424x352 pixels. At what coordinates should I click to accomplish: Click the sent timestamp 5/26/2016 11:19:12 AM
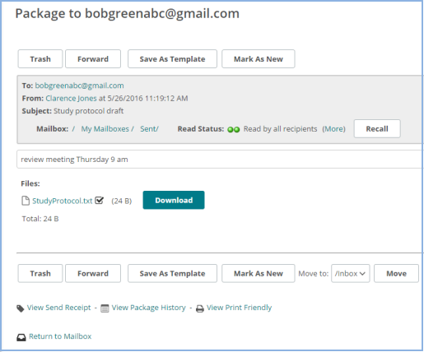[x=147, y=99]
